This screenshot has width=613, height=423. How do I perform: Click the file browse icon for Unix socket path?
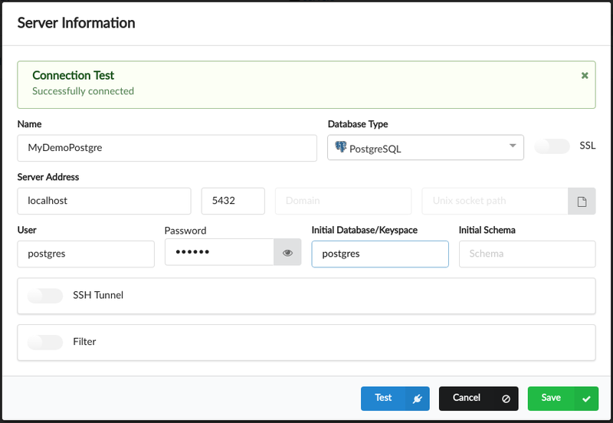tap(582, 202)
